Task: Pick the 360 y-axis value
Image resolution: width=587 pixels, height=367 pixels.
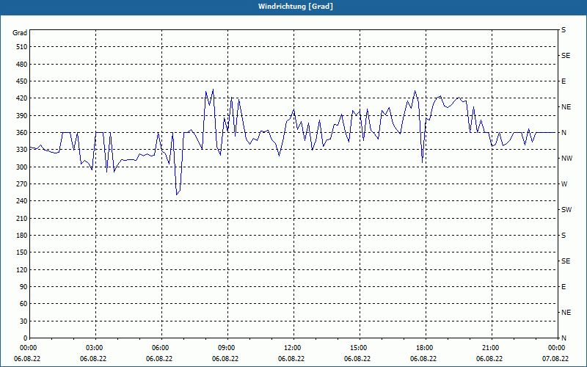Action: pyautogui.click(x=22, y=133)
